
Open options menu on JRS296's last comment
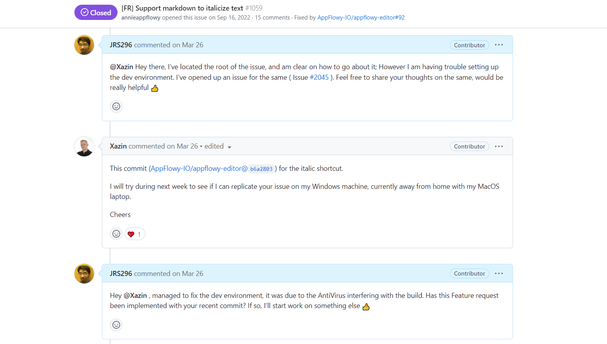(499, 273)
